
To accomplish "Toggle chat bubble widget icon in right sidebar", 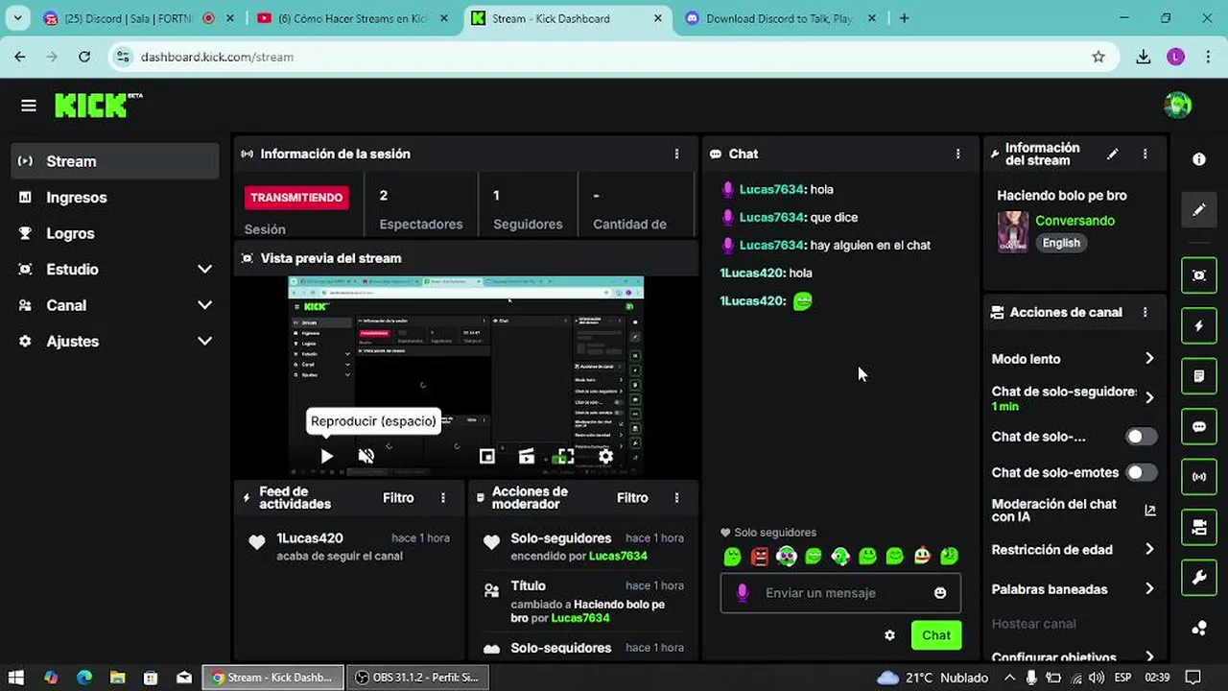I will 1199,426.
